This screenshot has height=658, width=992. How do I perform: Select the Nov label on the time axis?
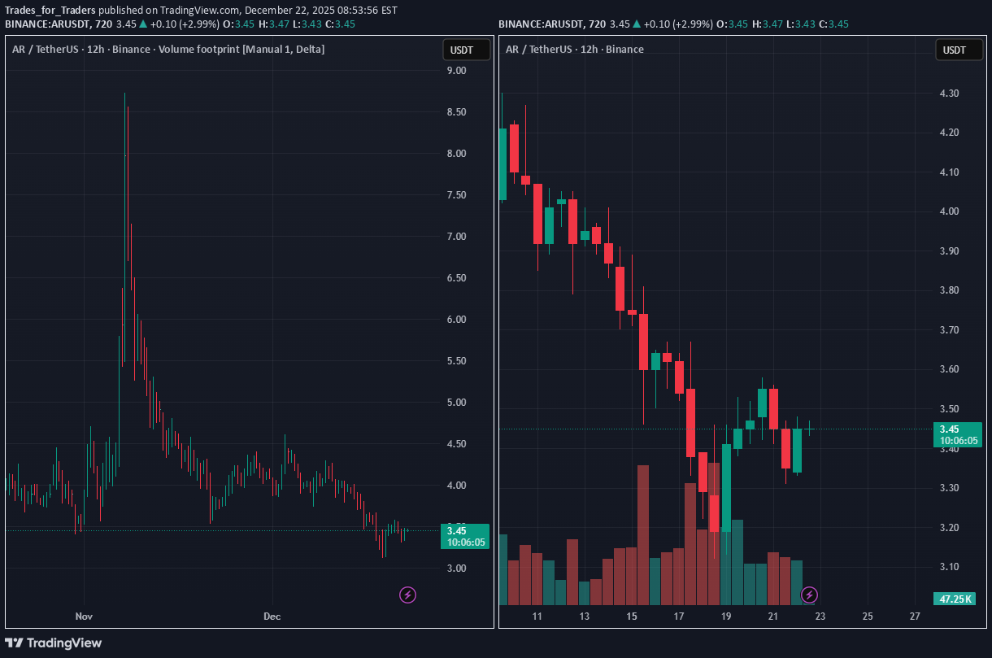click(84, 616)
